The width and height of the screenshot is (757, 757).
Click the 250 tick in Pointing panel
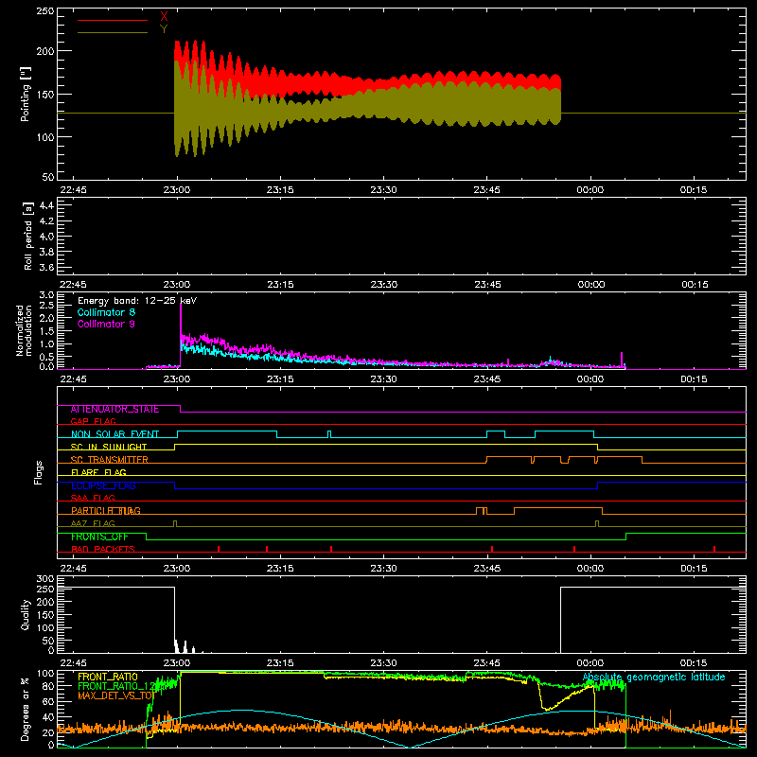[45, 11]
